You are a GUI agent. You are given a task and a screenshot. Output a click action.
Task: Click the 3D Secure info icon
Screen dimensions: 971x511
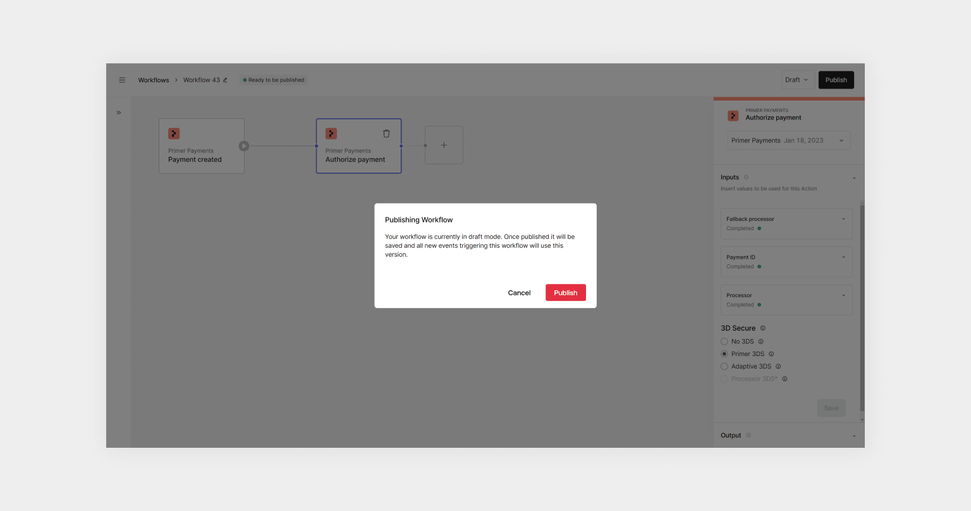point(762,328)
